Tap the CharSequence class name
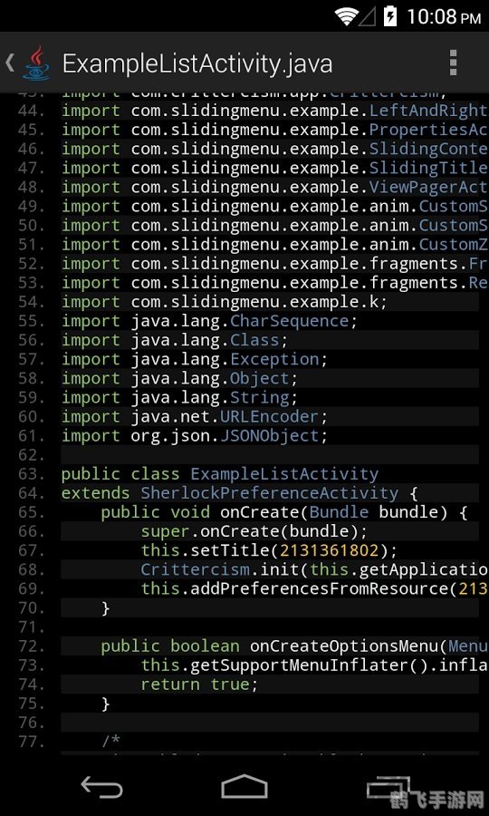 pos(289,321)
